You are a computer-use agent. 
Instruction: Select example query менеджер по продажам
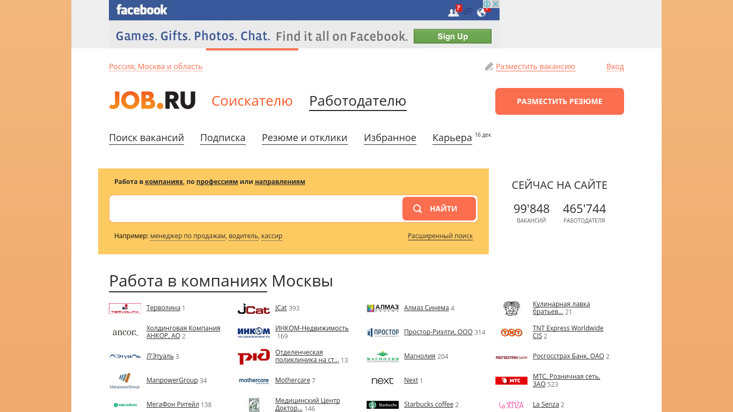pyautogui.click(x=188, y=236)
